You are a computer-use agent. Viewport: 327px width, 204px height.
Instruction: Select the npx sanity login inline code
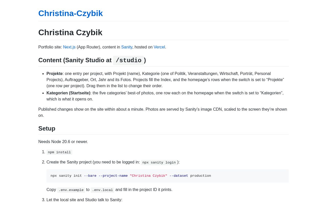159,162
